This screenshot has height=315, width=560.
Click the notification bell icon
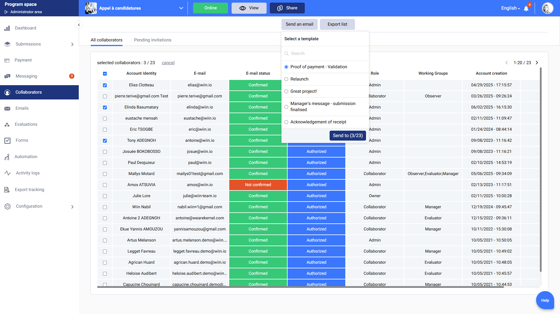526,8
